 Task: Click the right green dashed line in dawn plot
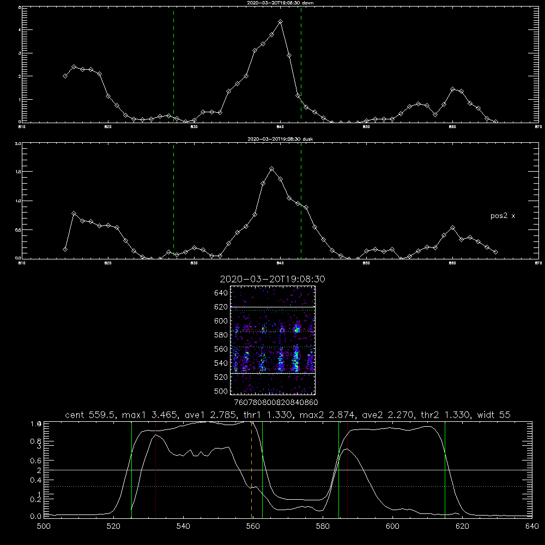pyautogui.click(x=301, y=64)
